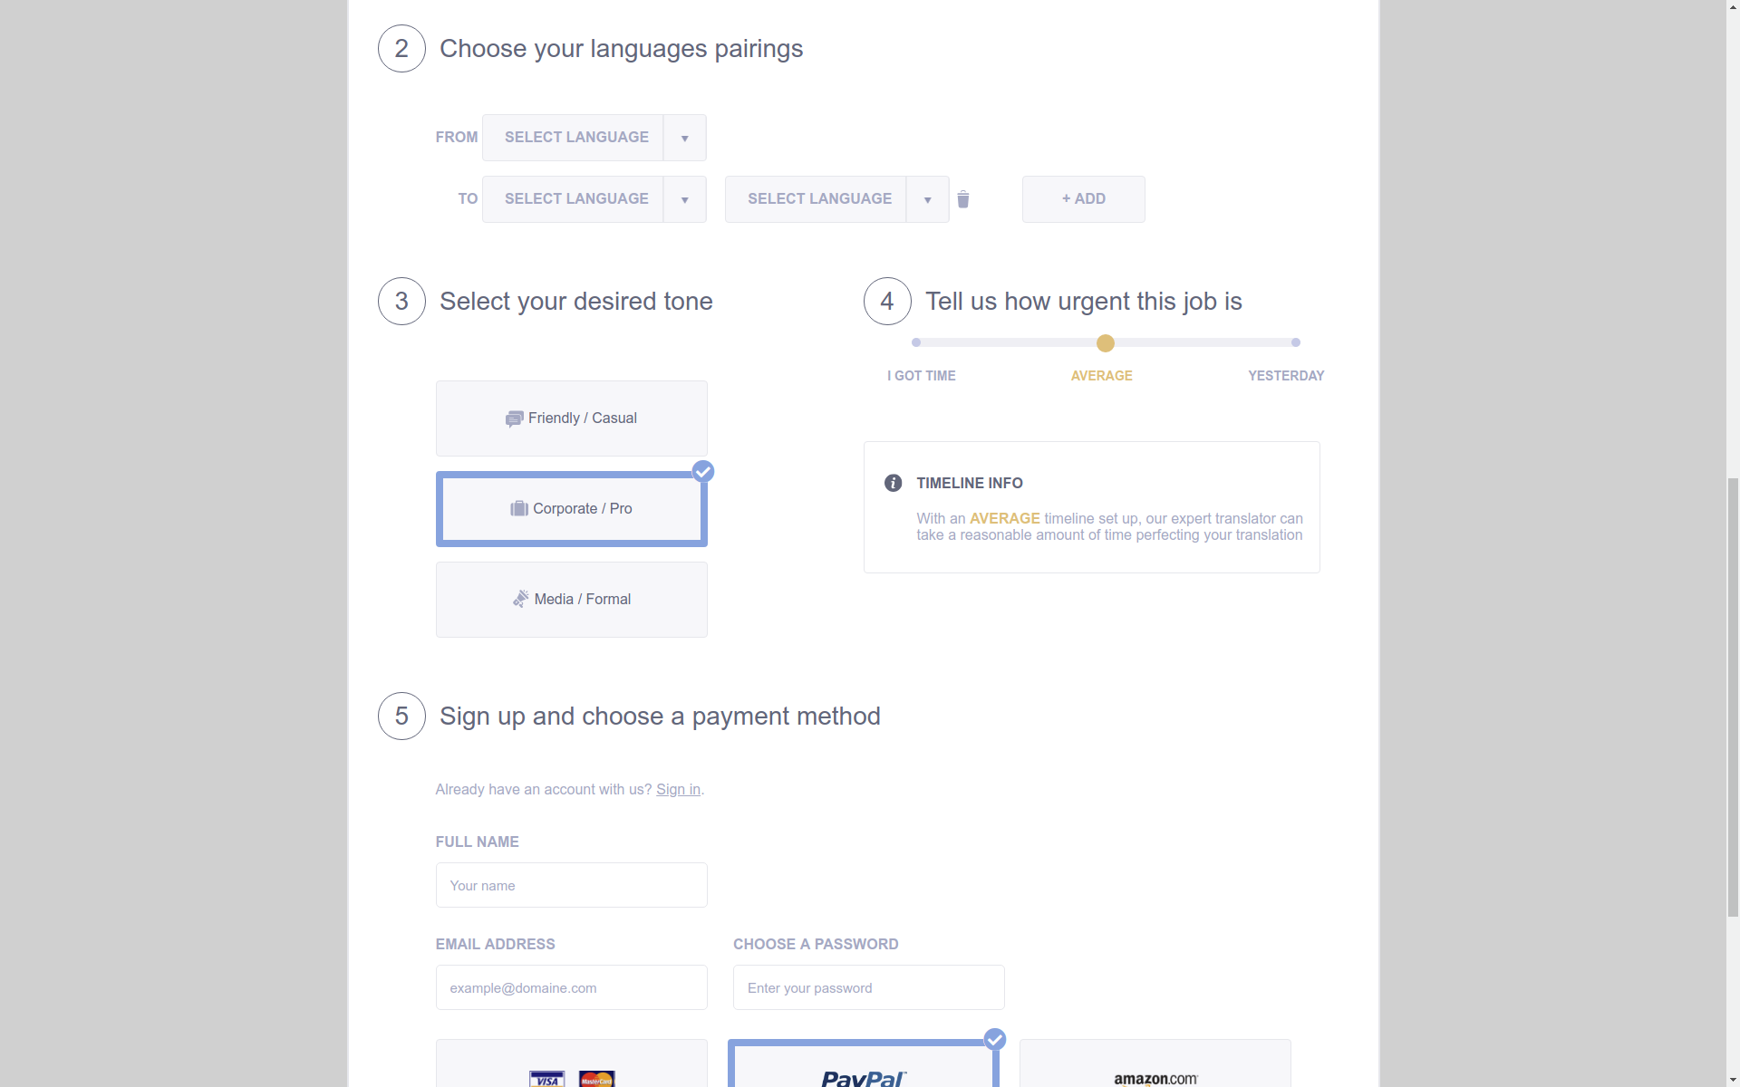Click into the Choose a Password field
The width and height of the screenshot is (1740, 1087).
tap(869, 987)
